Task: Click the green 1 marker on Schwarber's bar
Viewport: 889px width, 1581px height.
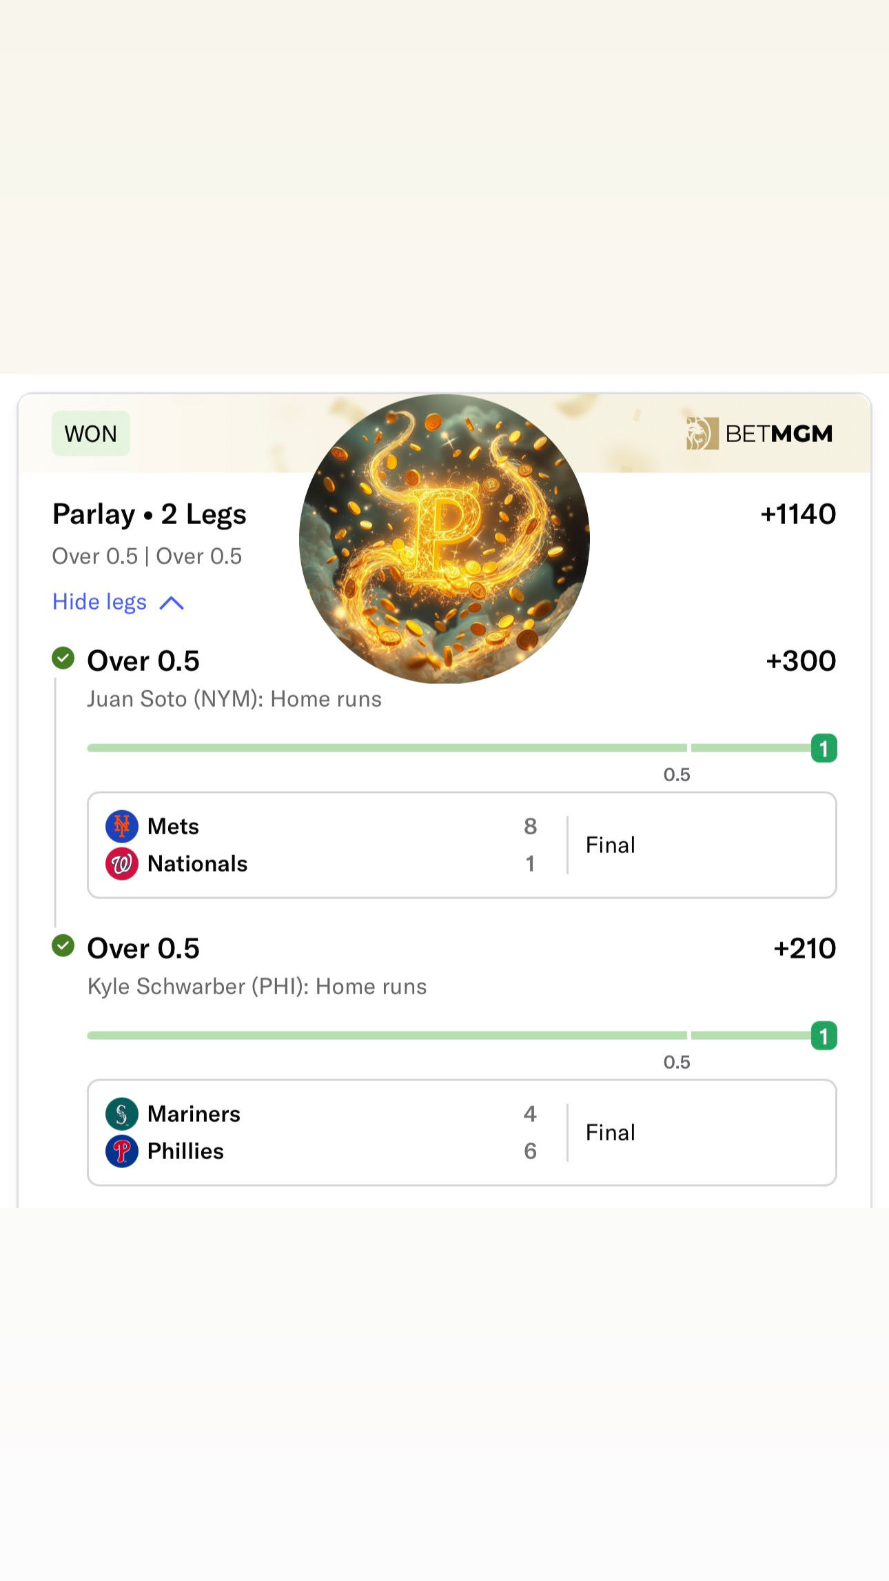Action: point(824,1036)
